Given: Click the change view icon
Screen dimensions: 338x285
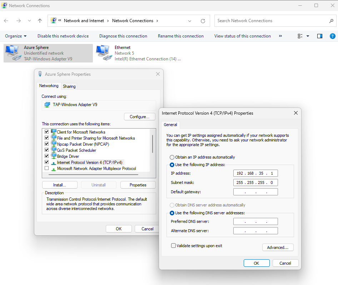Looking at the screenshot, I should [300, 36].
